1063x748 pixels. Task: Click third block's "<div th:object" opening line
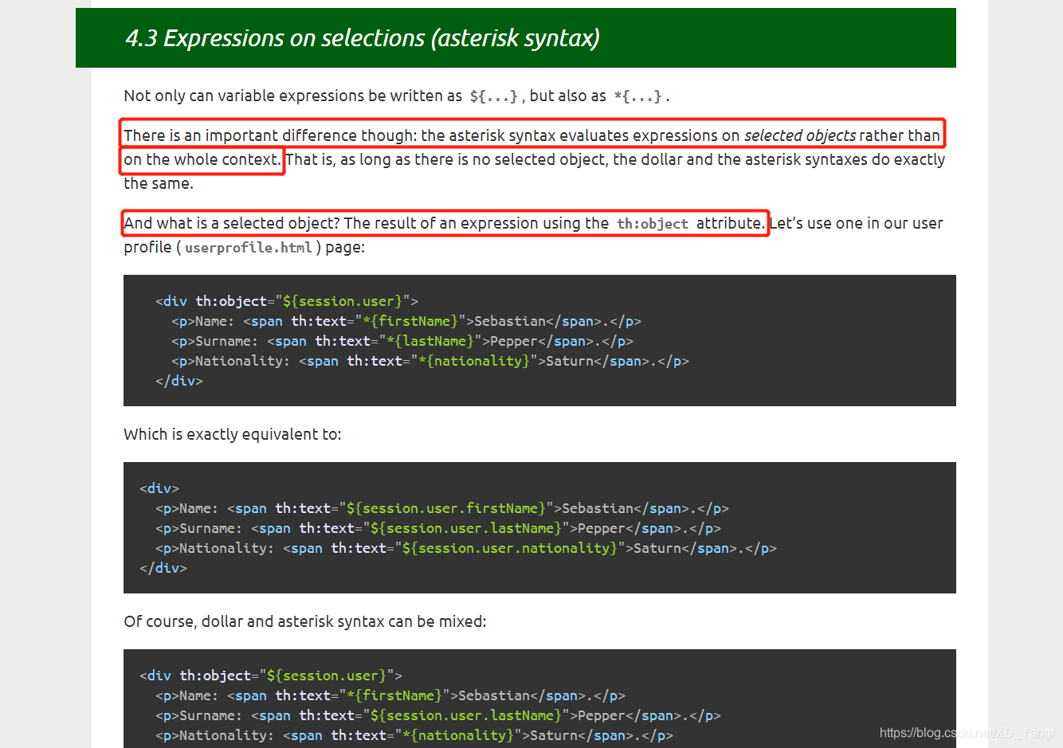[271, 676]
